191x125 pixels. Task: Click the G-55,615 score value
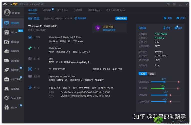coord(108,26)
